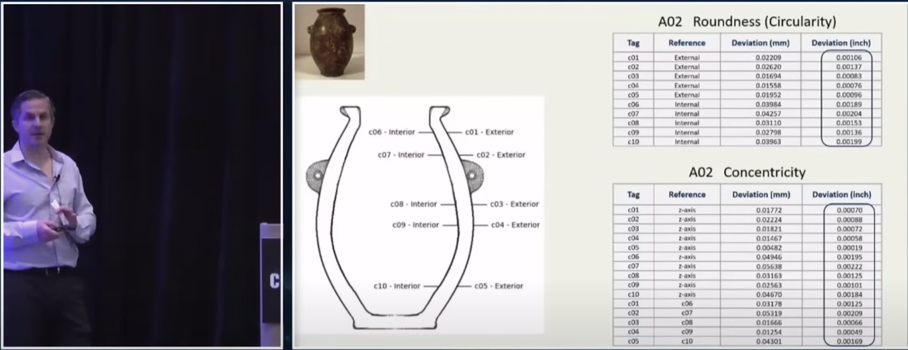Click the "A02 Concentricity" table heading
The height and width of the screenshot is (350, 908).
click(746, 173)
